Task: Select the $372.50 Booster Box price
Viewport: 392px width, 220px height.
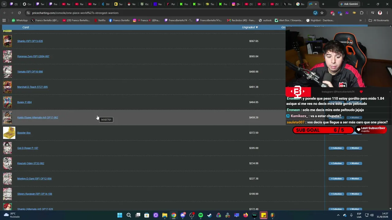Action: [254, 133]
